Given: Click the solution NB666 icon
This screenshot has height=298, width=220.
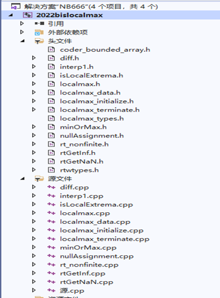Looking at the screenshot, I should pos(16,6).
